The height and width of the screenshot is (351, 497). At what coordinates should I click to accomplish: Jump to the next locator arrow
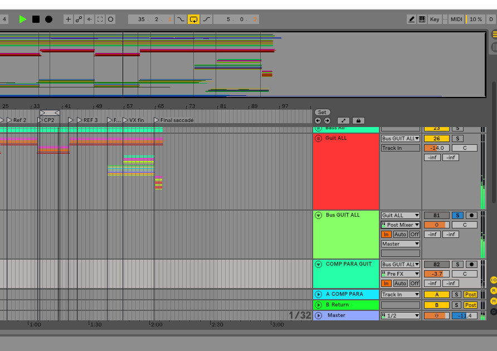pyautogui.click(x=327, y=121)
